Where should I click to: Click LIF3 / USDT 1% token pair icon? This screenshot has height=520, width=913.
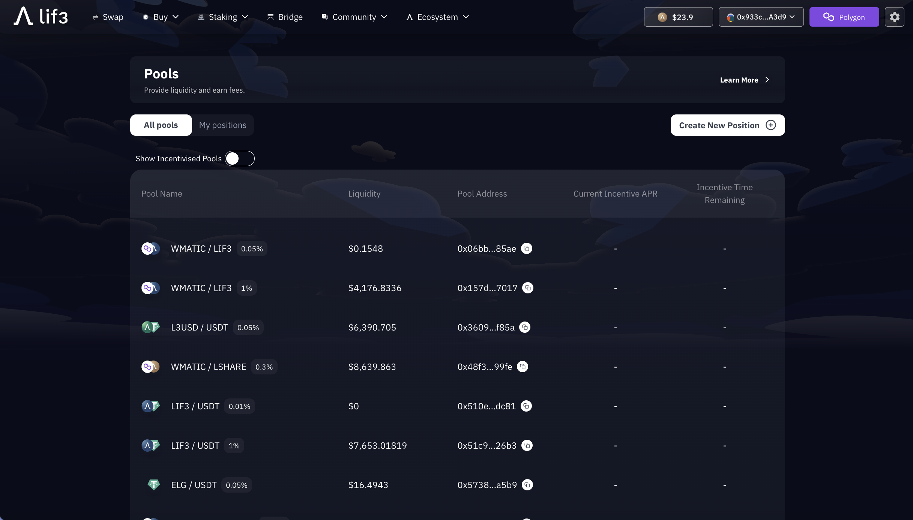(x=150, y=445)
